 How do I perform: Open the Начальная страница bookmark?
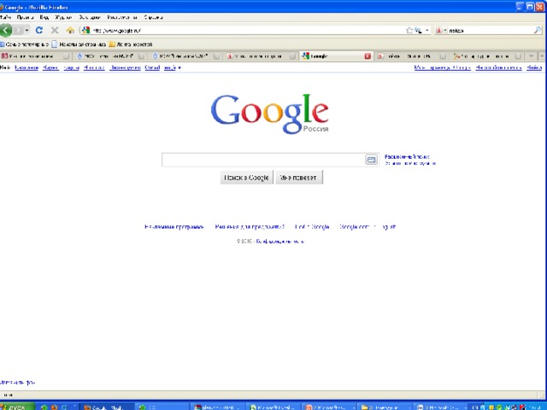79,44
